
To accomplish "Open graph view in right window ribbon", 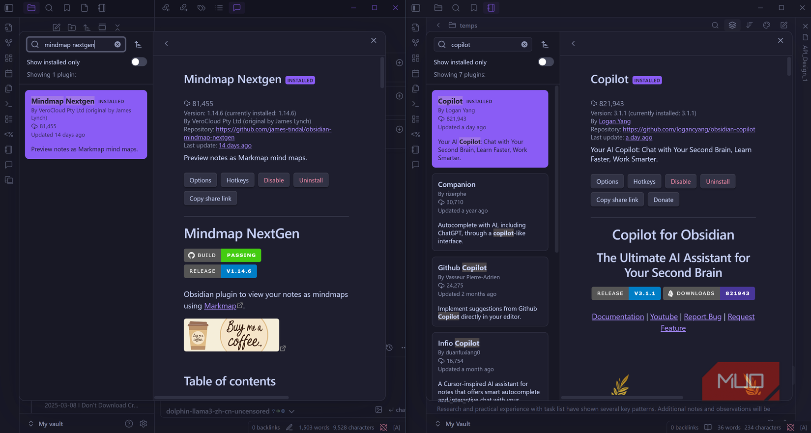I will pos(416,43).
